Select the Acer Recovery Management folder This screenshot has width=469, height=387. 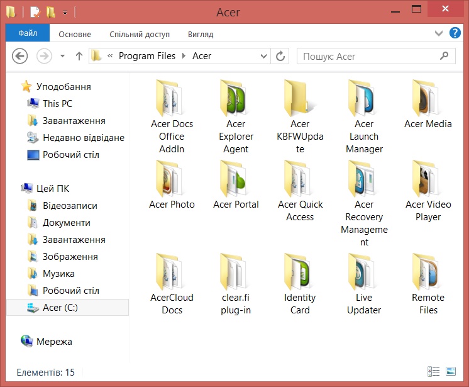[364, 203]
